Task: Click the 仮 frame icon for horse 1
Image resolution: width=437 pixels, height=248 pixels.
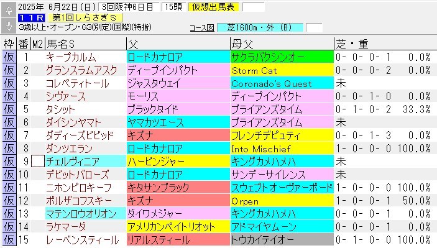Action: pos(9,57)
